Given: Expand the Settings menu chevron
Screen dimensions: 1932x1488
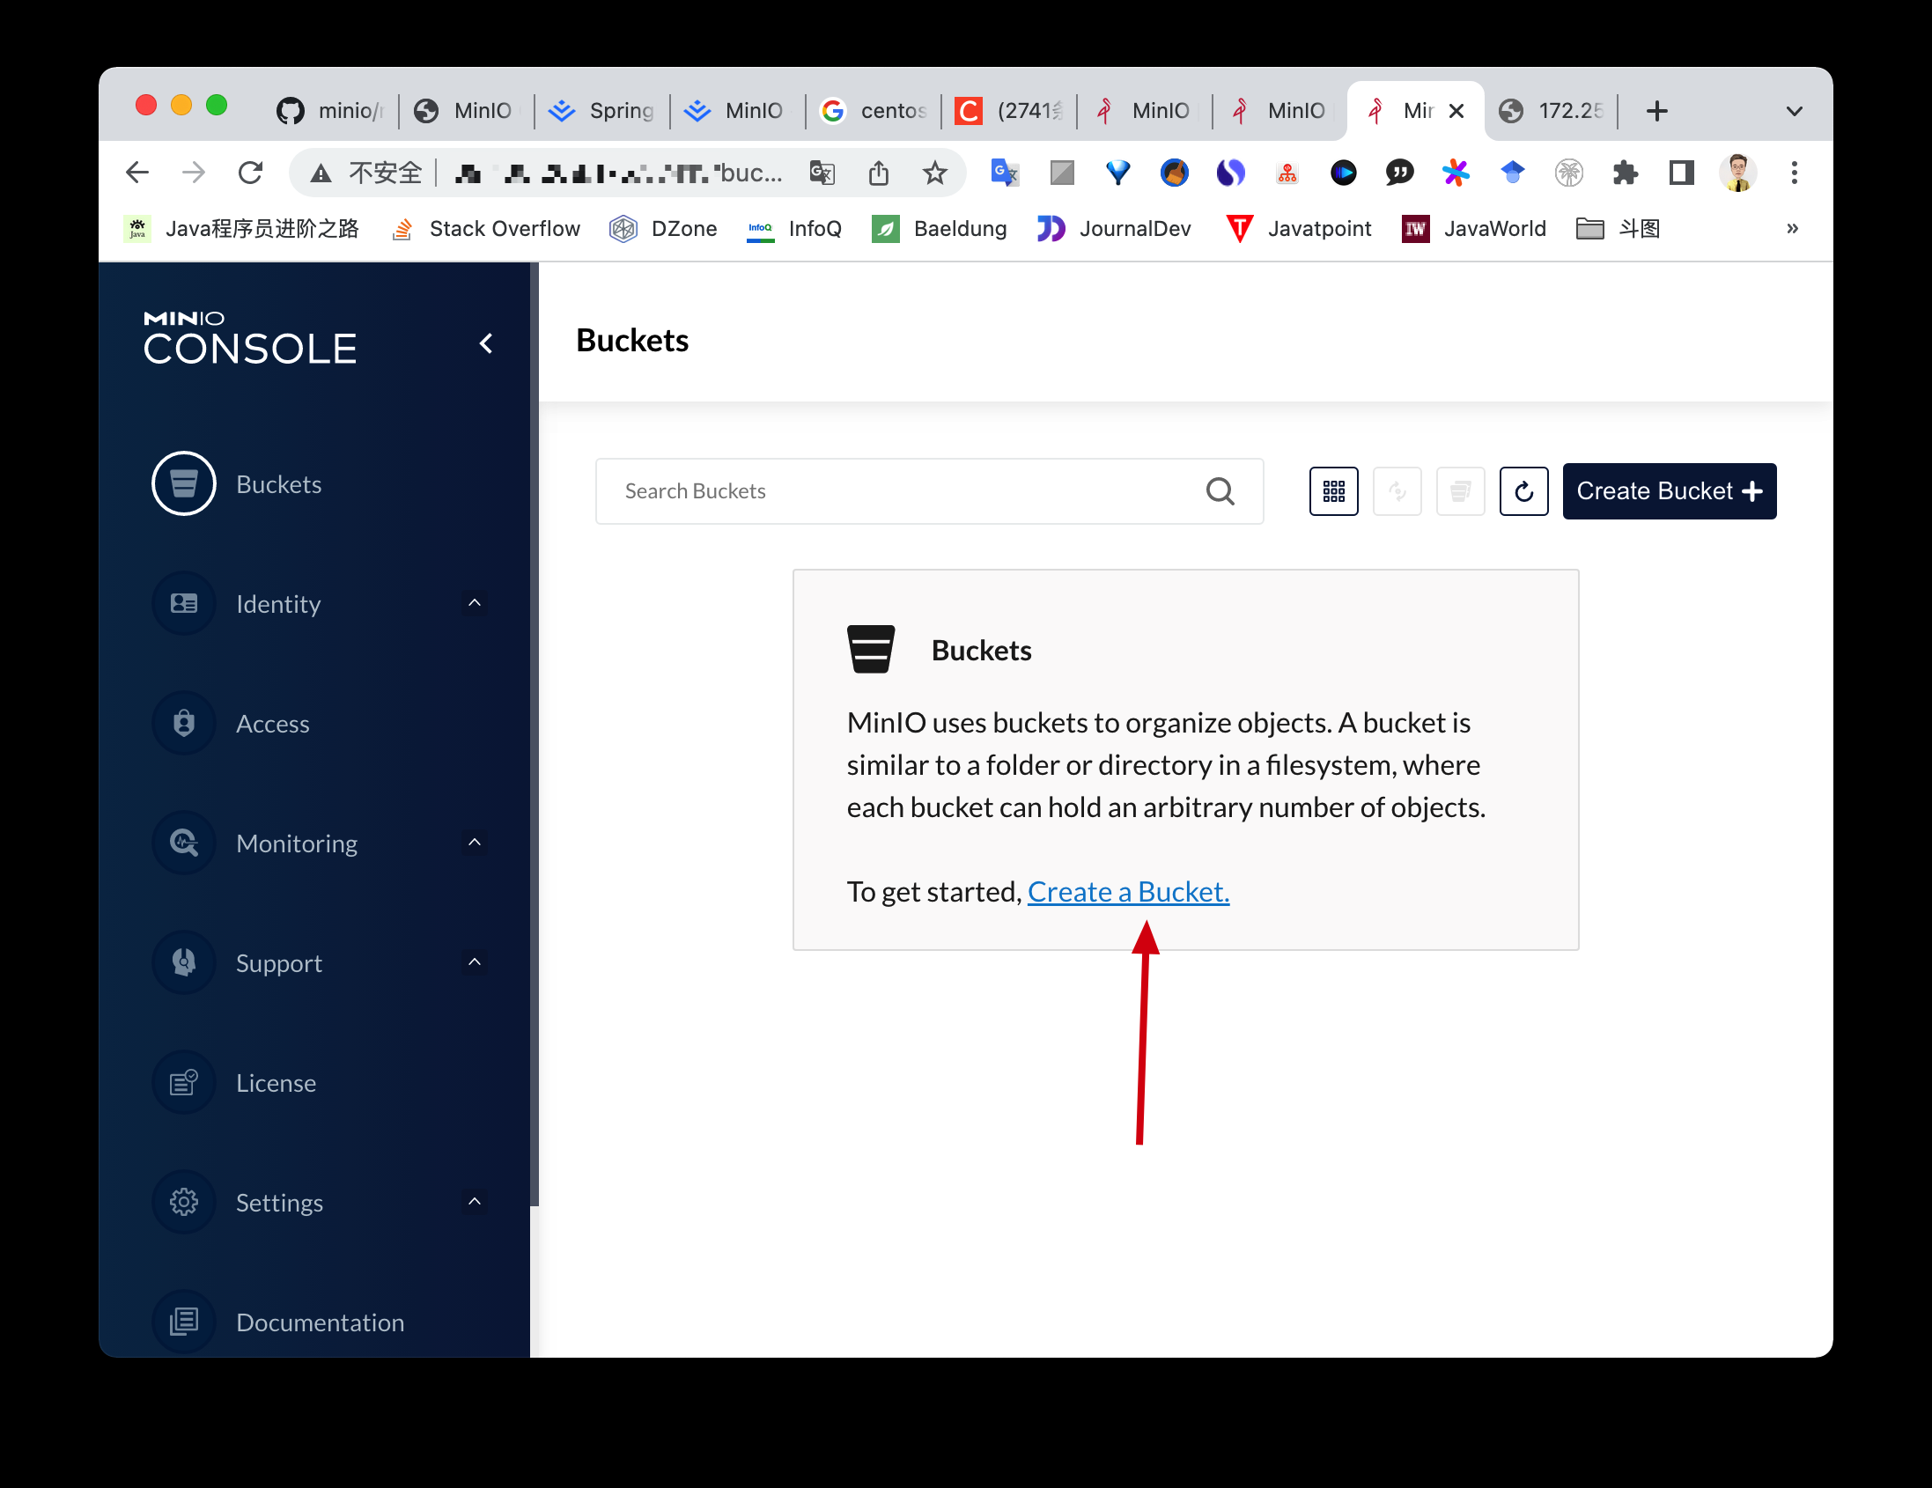Looking at the screenshot, I should (474, 1201).
